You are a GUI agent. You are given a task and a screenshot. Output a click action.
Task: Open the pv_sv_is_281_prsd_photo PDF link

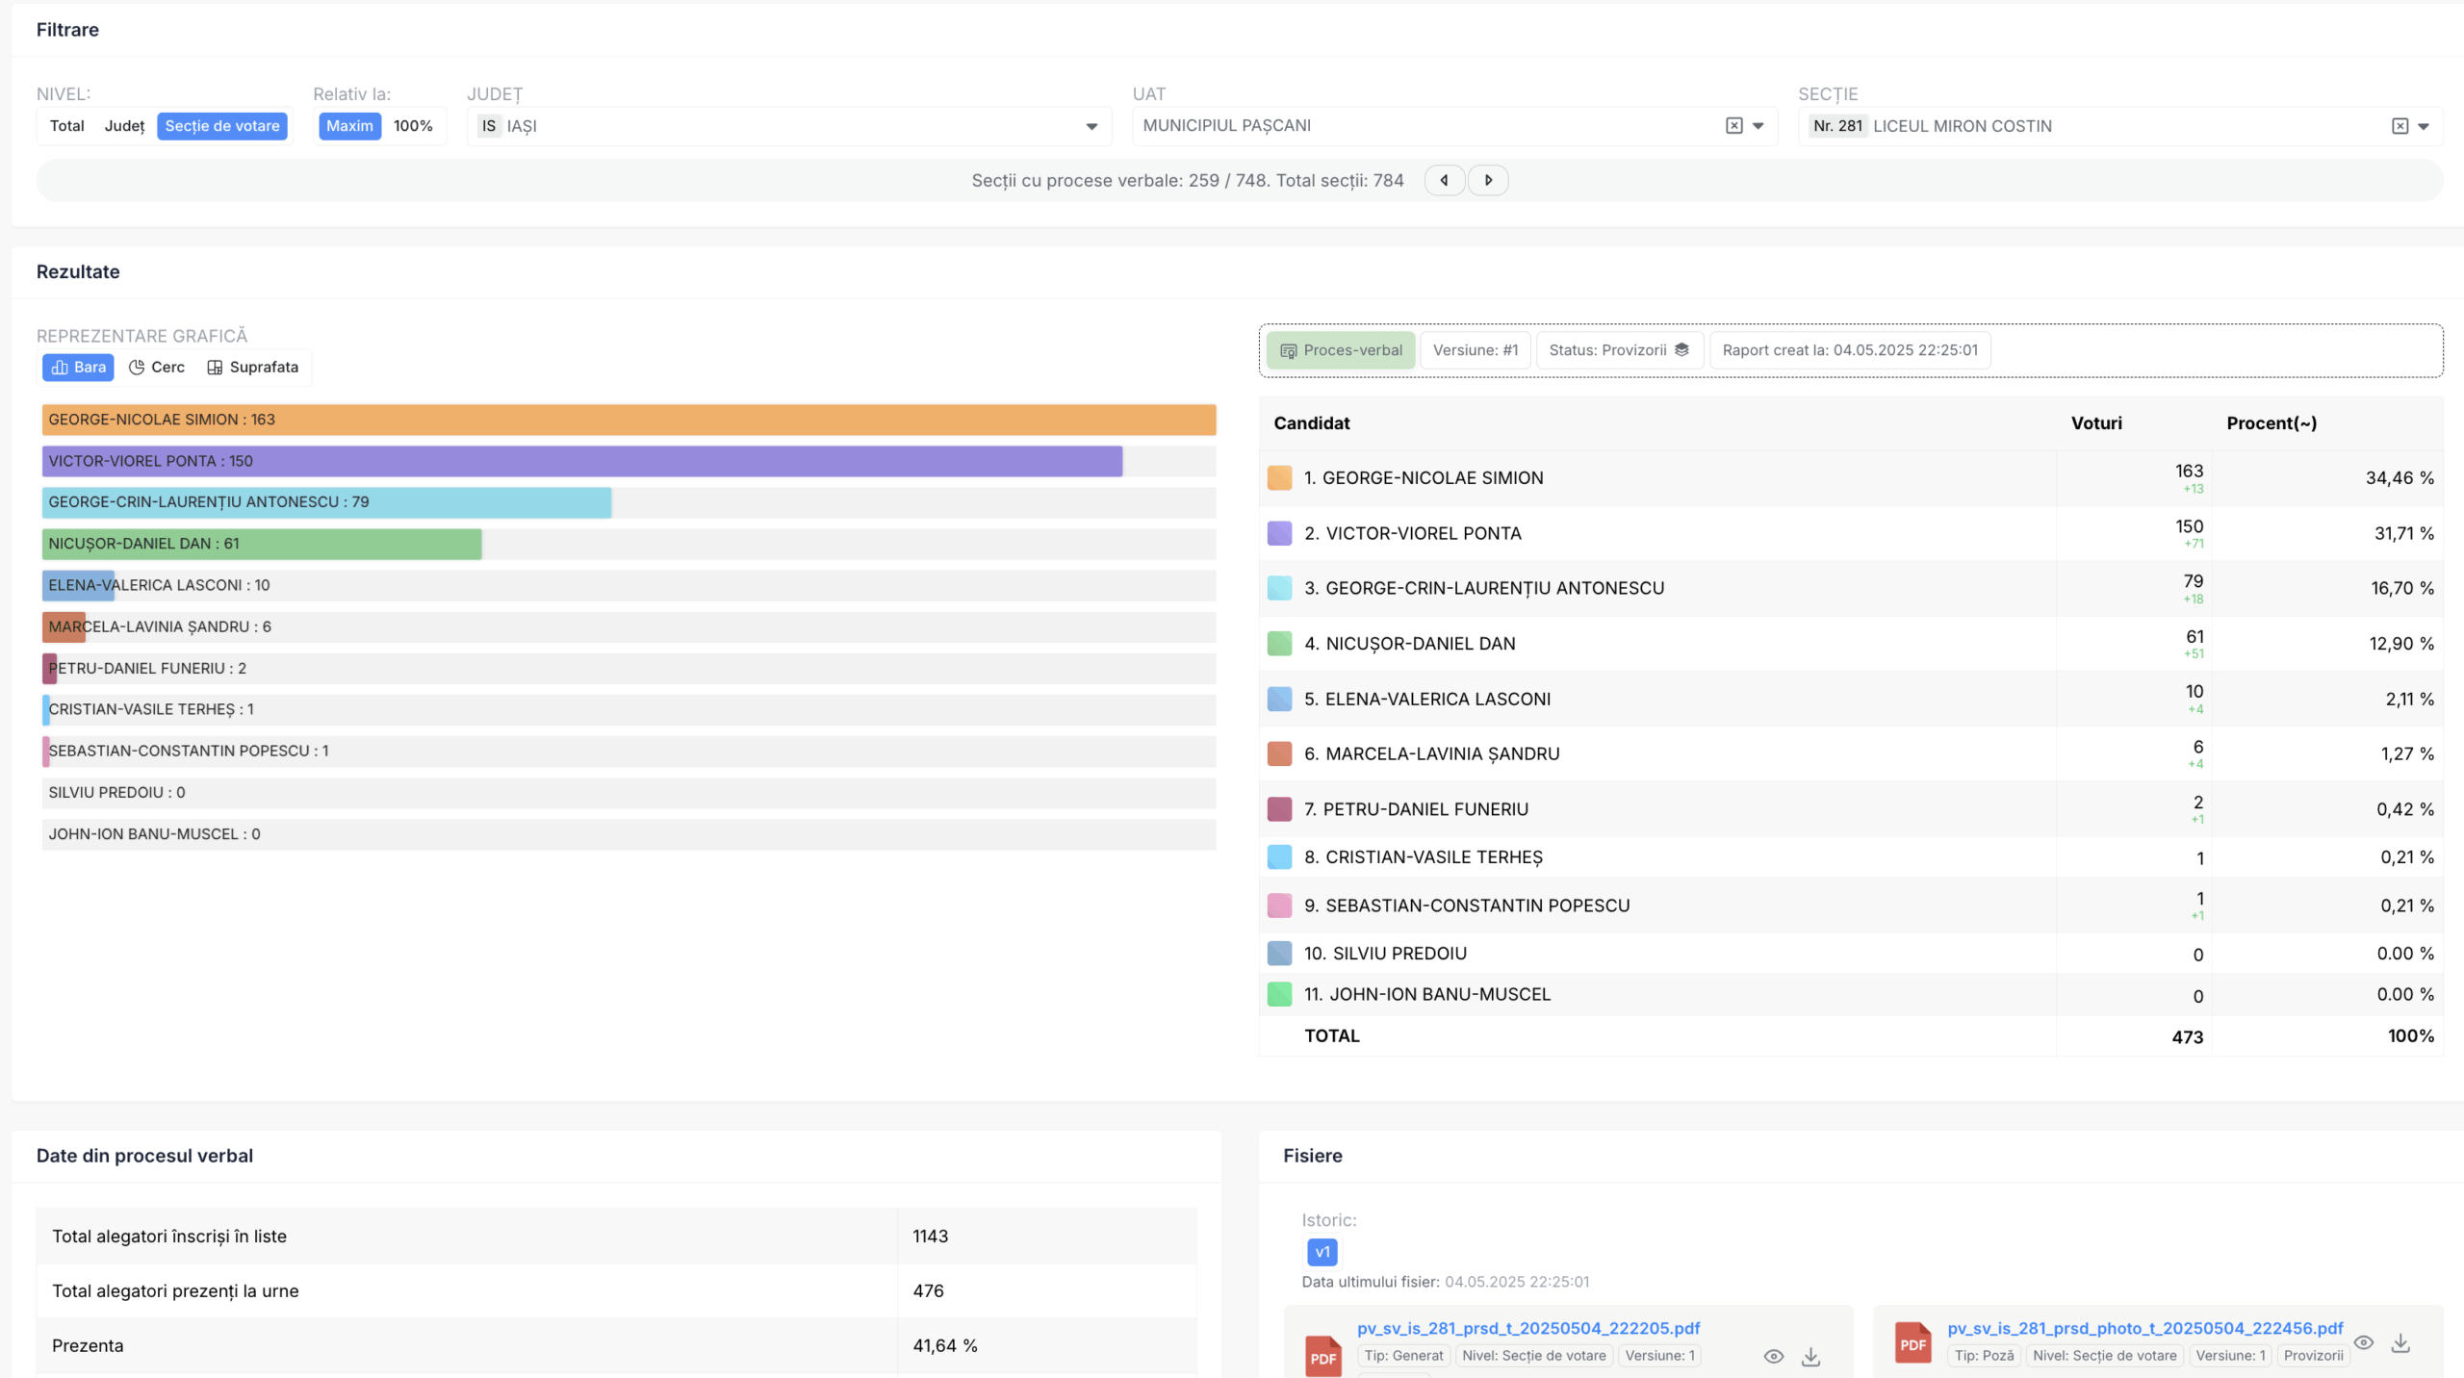(2144, 1328)
